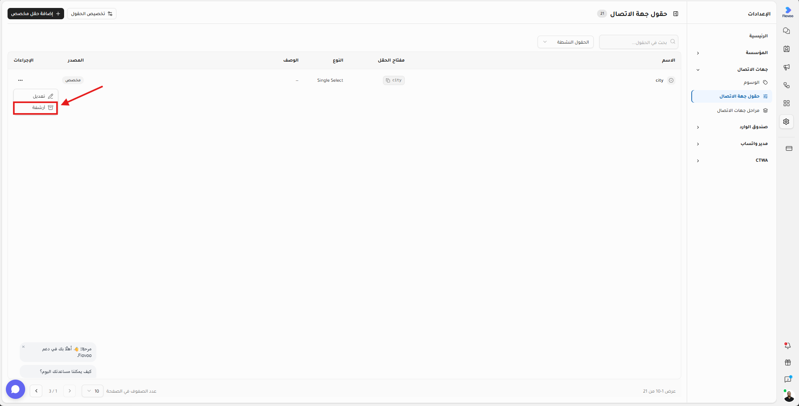
Task: Open the الحقول النشطة filter dropdown
Action: tap(565, 42)
